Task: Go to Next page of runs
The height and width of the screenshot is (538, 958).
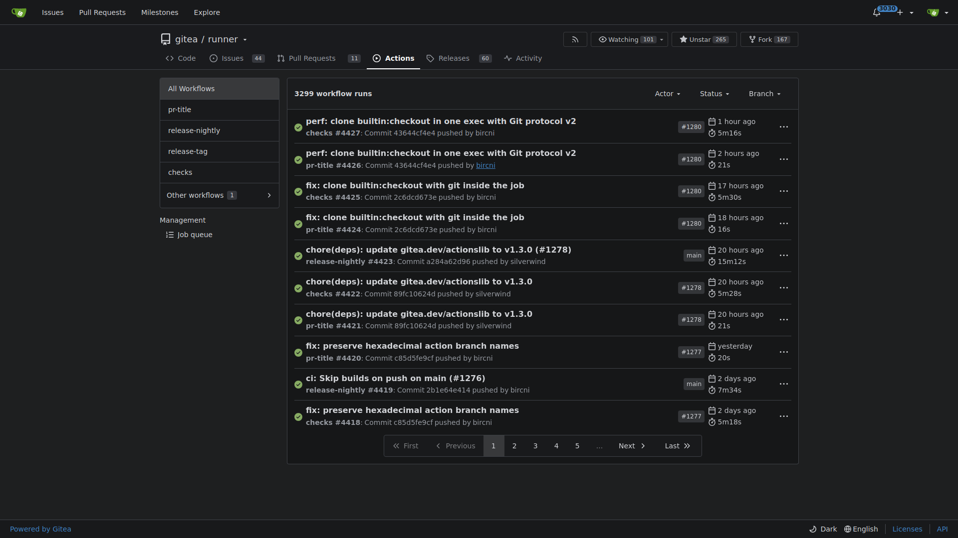Action: [x=632, y=446]
